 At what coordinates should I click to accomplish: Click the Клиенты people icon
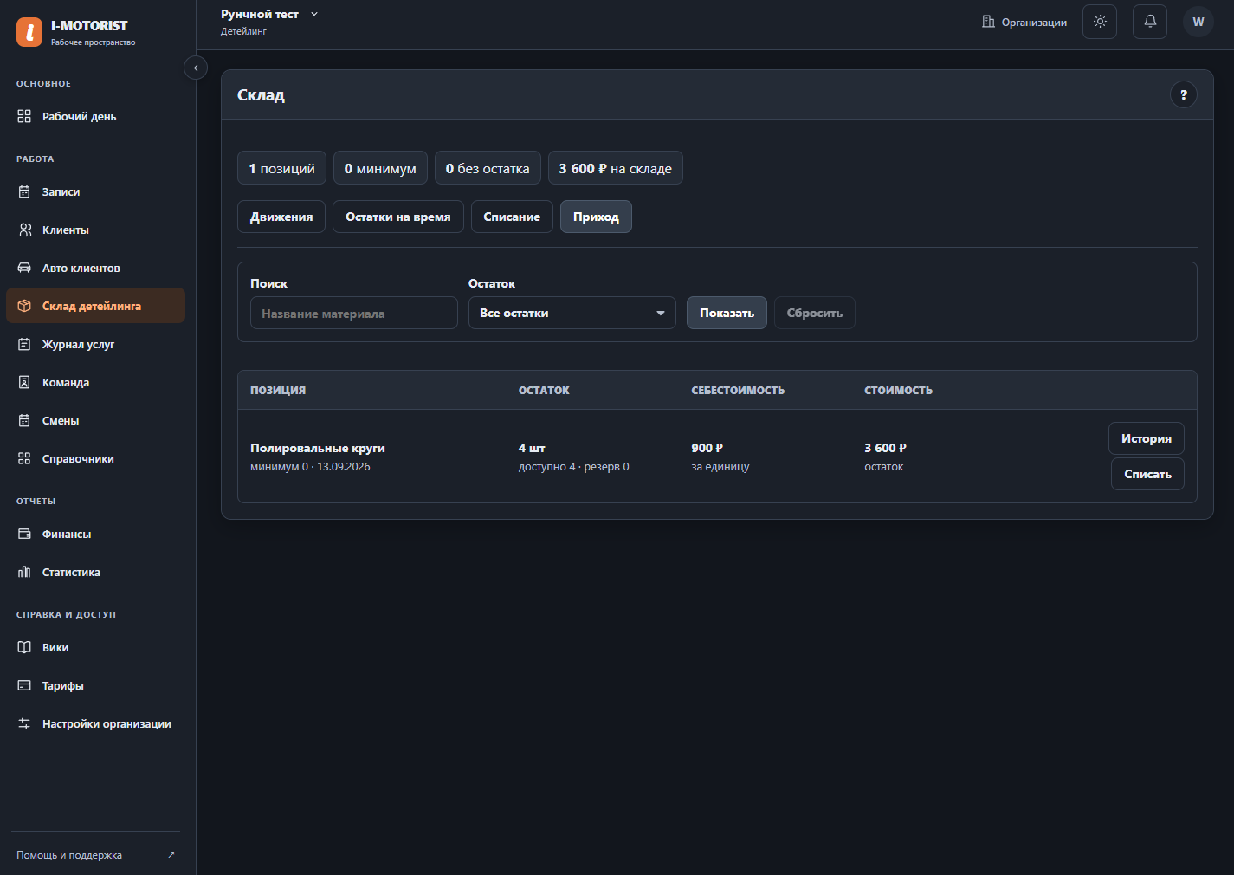(24, 230)
